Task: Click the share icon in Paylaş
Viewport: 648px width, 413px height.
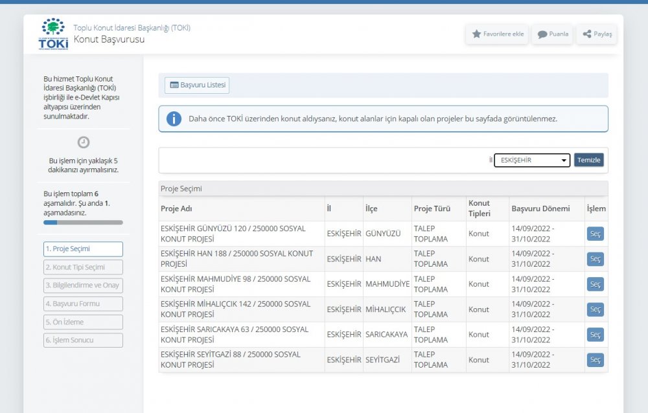Action: [x=587, y=34]
